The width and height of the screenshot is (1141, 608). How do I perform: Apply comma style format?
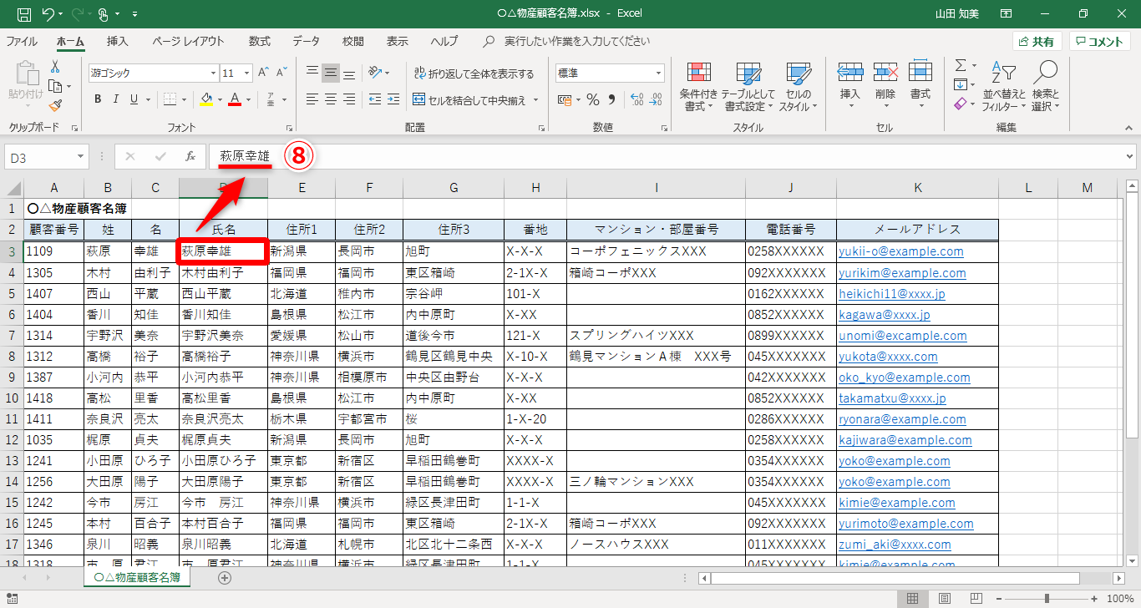611,100
